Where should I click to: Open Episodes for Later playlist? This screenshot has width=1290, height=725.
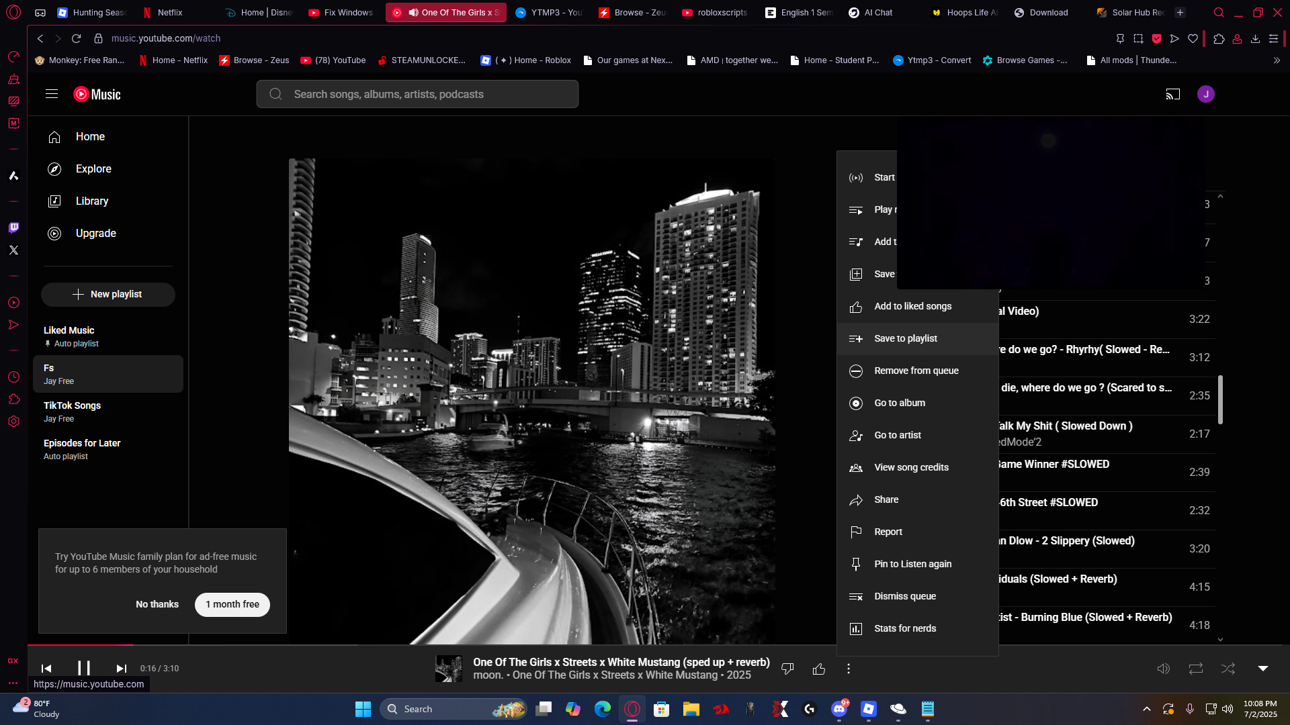pos(108,449)
